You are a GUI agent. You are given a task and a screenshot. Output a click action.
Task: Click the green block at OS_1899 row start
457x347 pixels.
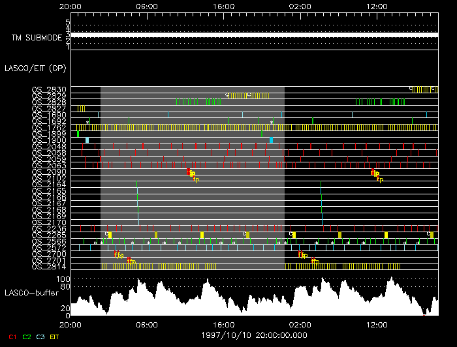tap(78, 134)
